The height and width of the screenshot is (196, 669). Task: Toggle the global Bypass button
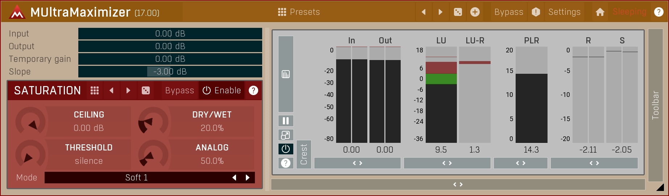click(x=508, y=12)
